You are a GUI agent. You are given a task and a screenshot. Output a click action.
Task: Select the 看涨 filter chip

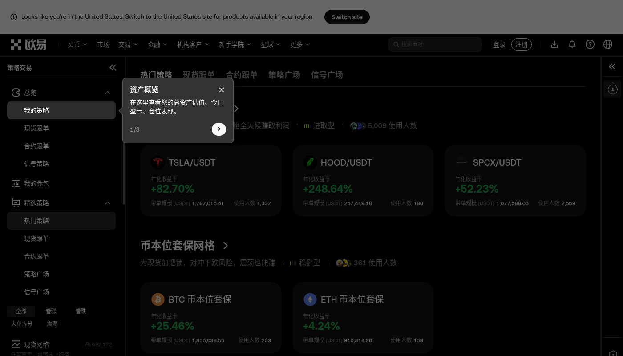(51, 311)
